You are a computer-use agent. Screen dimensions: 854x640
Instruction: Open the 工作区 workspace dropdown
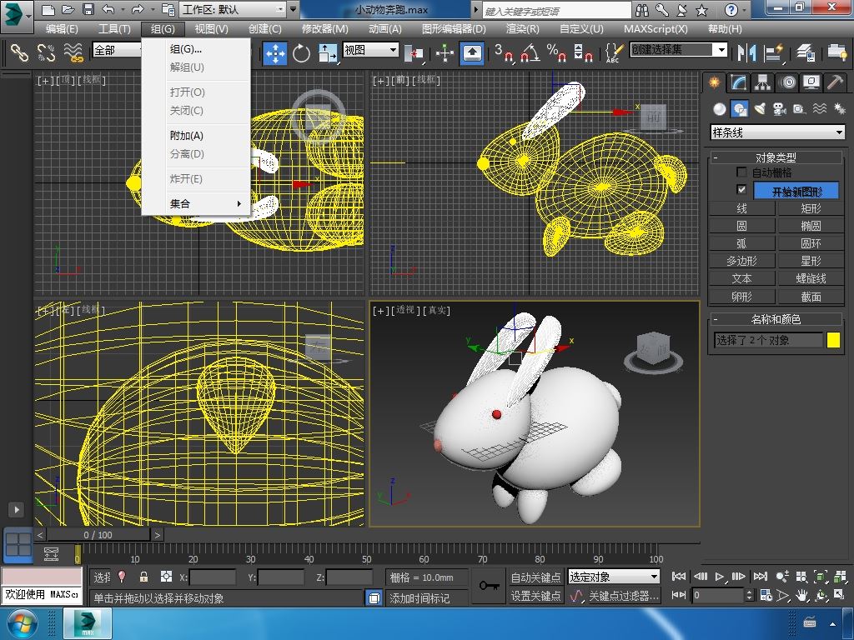pyautogui.click(x=234, y=9)
